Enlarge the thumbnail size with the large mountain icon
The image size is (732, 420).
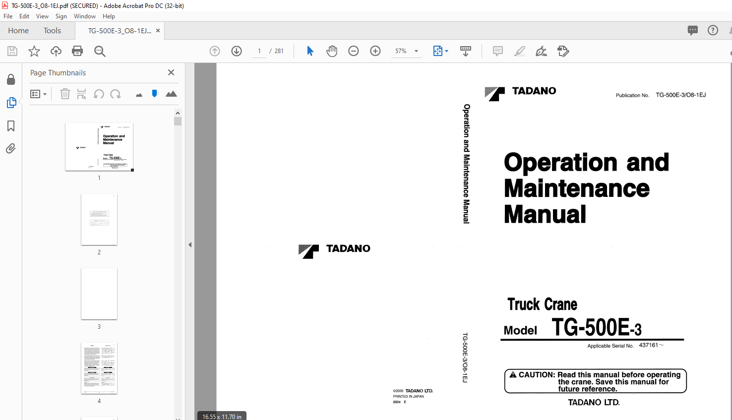pos(171,94)
